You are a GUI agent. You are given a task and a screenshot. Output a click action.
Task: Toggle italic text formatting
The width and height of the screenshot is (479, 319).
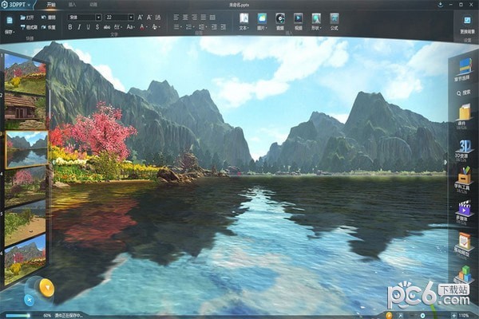81,26
